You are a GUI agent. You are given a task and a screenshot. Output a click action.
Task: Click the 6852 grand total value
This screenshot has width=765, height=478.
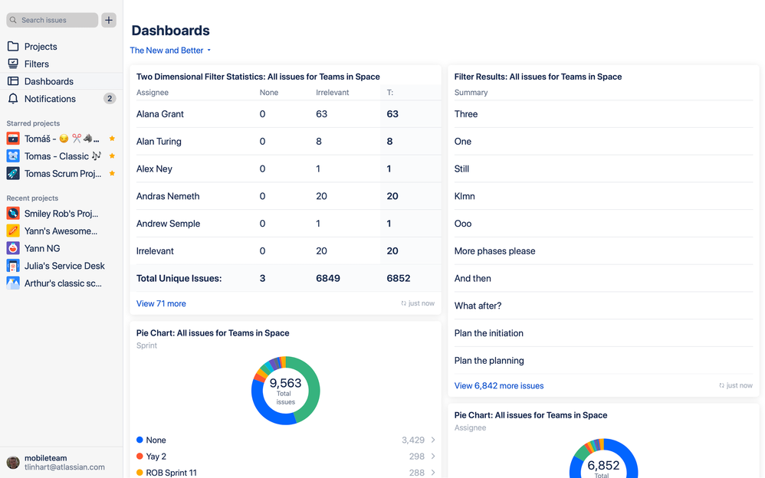tap(399, 279)
